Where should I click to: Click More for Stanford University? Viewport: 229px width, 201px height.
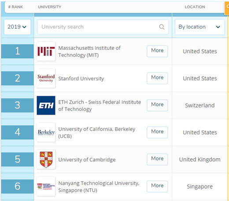(x=157, y=78)
